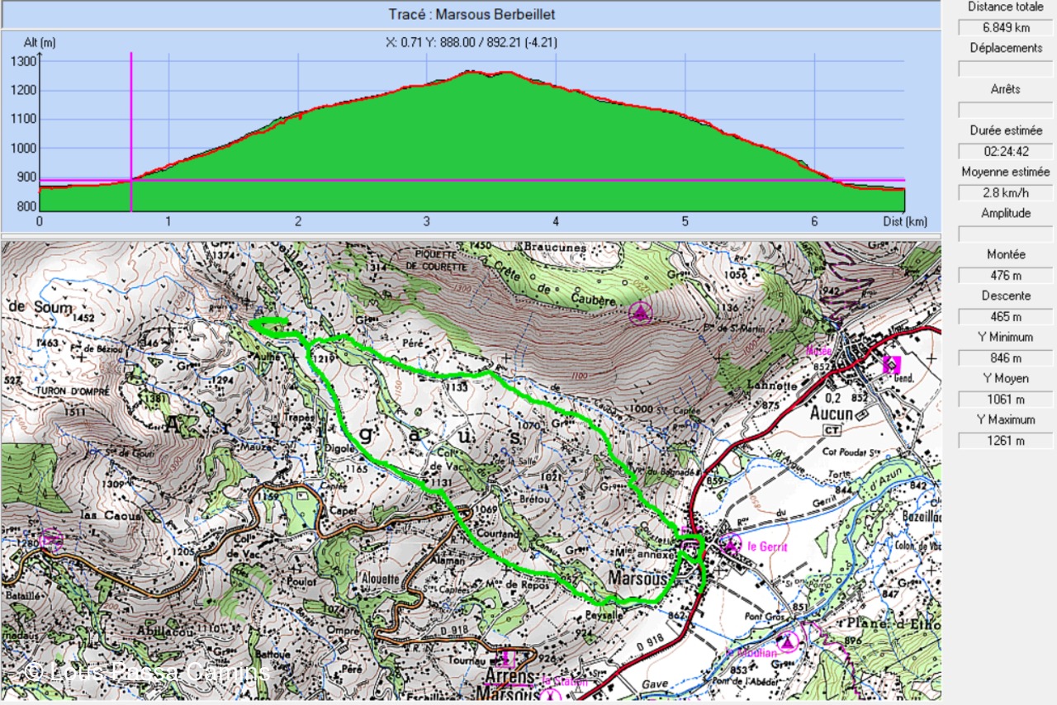Click the campsite icon near le Moulian
The height and width of the screenshot is (705, 1057).
click(789, 641)
